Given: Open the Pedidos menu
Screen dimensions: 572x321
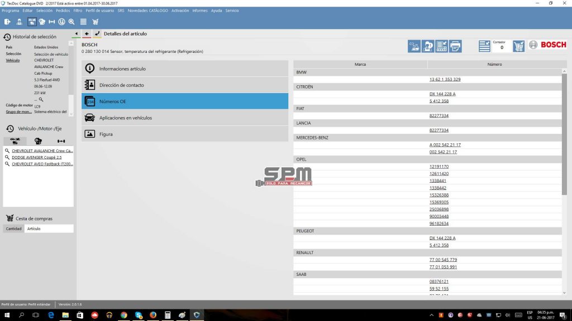Looking at the screenshot, I should click(x=63, y=11).
